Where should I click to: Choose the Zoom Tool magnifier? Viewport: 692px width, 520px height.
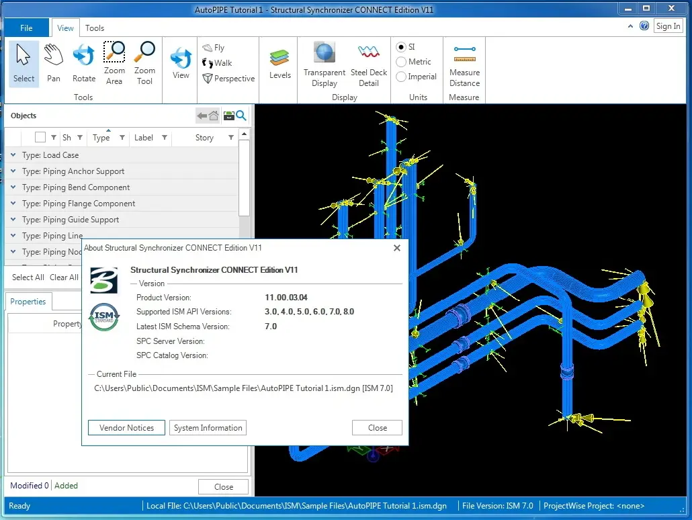144,63
